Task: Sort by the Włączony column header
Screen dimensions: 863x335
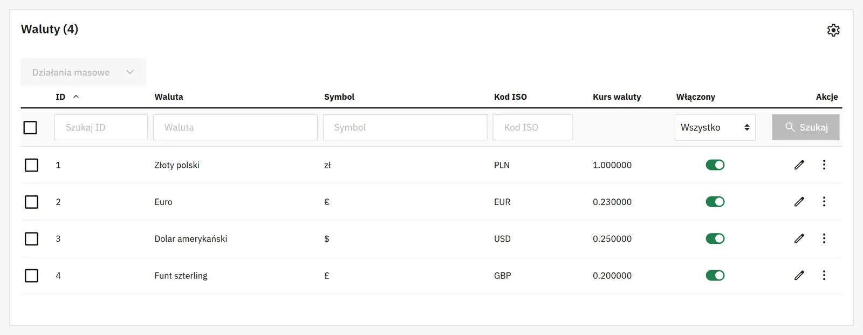Action: [696, 97]
